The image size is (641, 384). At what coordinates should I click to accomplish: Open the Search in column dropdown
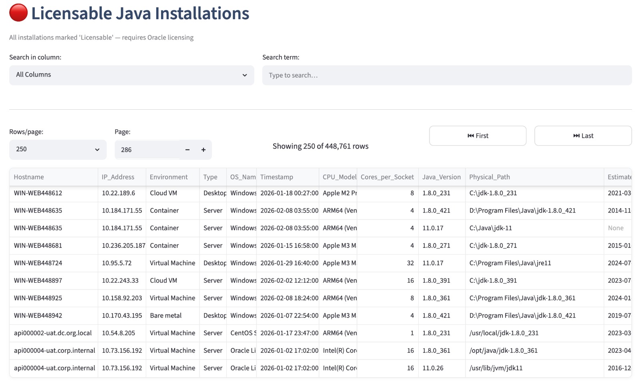[131, 75]
